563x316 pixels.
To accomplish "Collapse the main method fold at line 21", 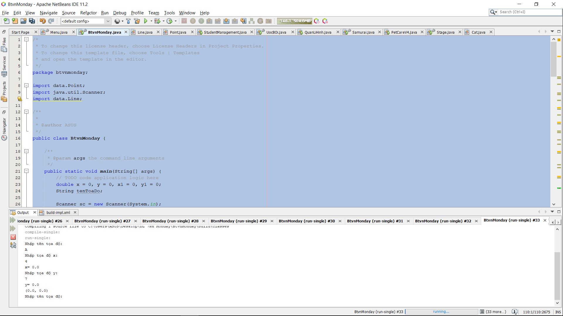I will pyautogui.click(x=26, y=171).
